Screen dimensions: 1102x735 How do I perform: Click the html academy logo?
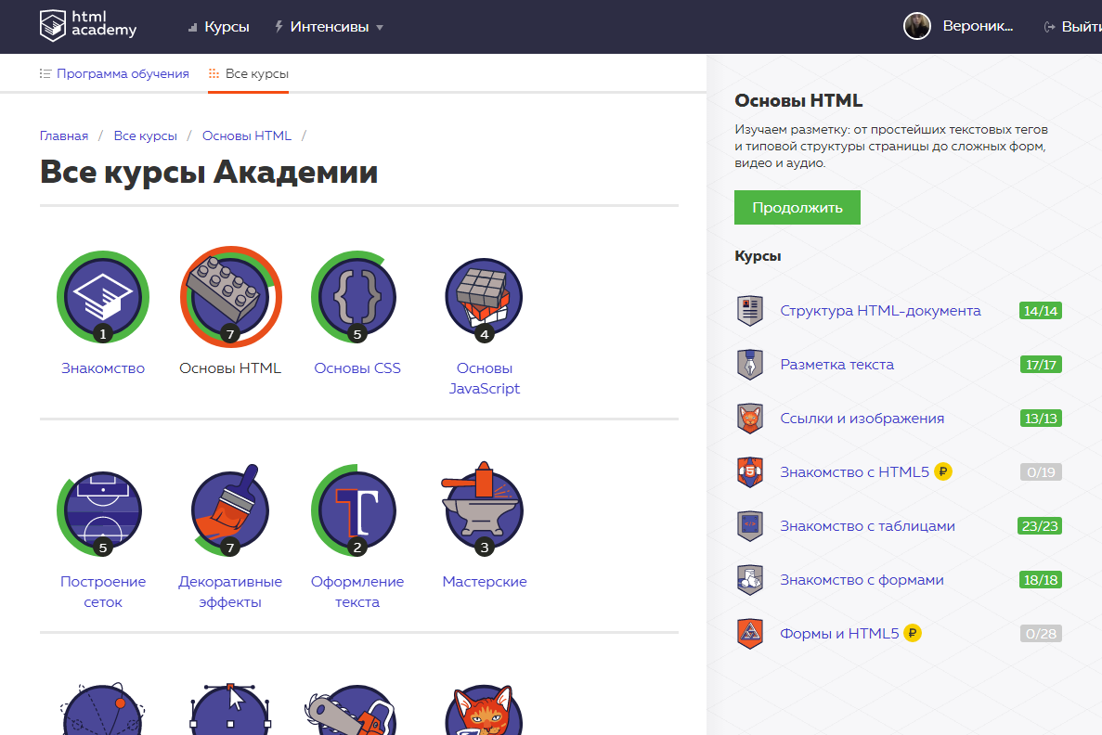[90, 25]
